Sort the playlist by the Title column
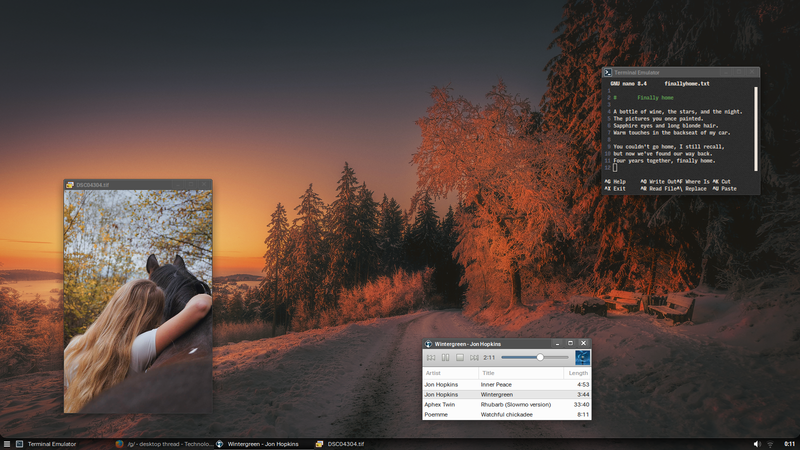 (521, 373)
